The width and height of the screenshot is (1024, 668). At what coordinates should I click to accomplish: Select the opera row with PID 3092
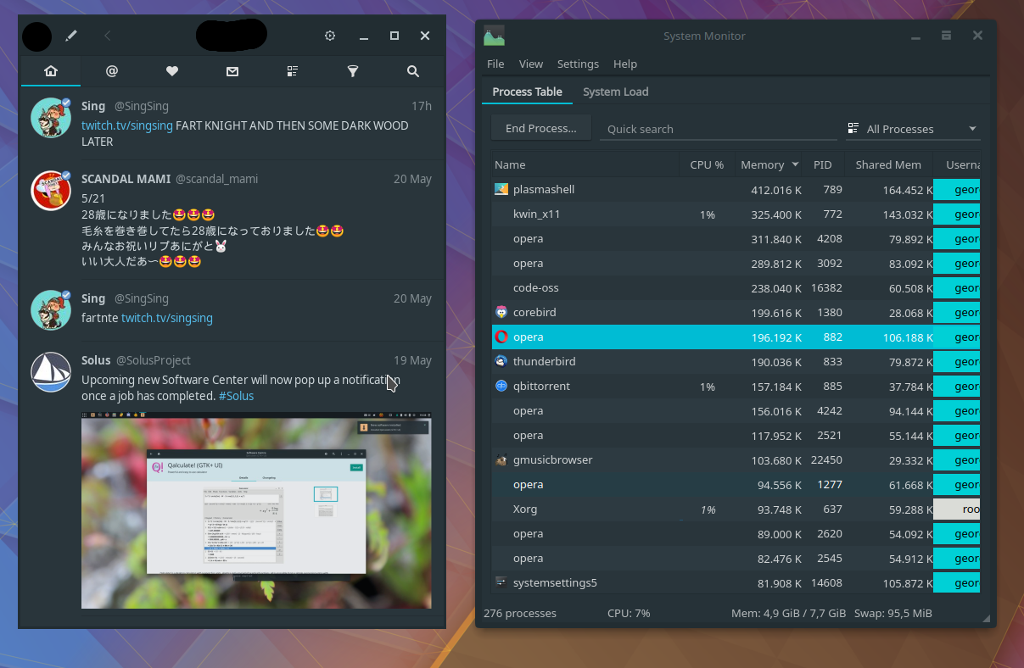[x=736, y=264]
